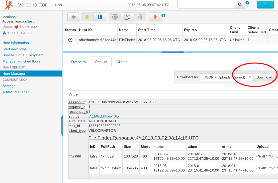This screenshot has width=278, height=183.
Task: Click the Download button
Action: pos(264,77)
